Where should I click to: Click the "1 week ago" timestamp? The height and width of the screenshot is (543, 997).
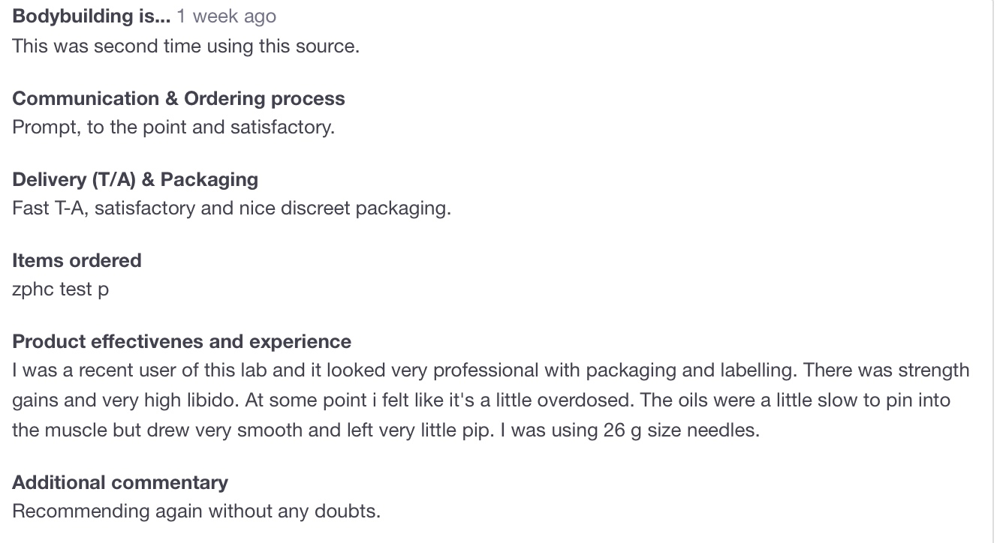click(227, 16)
